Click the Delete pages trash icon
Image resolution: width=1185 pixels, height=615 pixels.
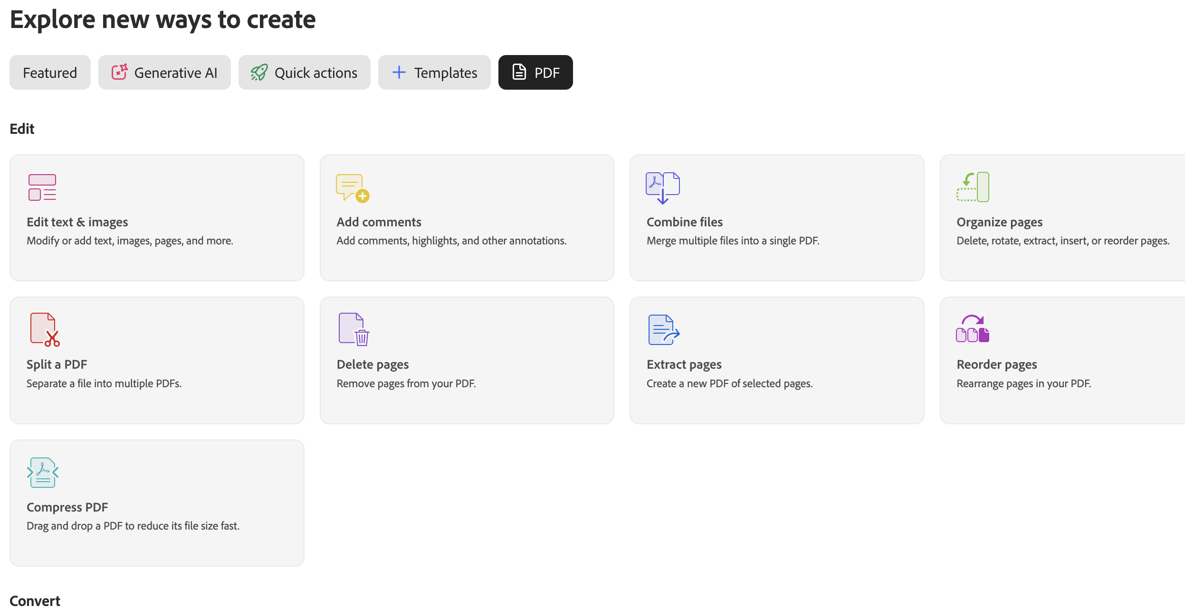pyautogui.click(x=354, y=329)
